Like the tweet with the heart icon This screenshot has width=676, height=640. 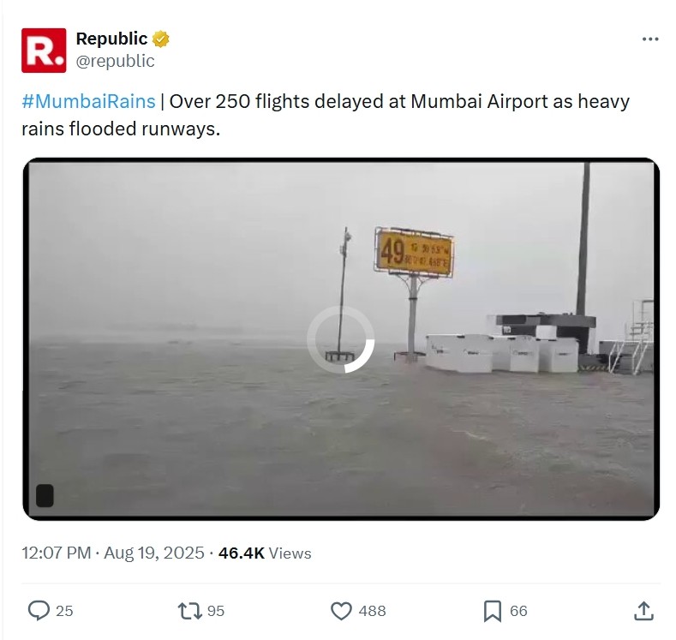pos(341,611)
